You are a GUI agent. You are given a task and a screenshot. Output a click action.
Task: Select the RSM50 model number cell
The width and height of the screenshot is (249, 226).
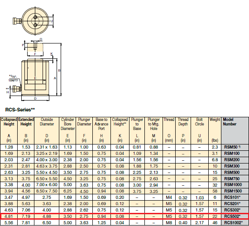point(235,147)
